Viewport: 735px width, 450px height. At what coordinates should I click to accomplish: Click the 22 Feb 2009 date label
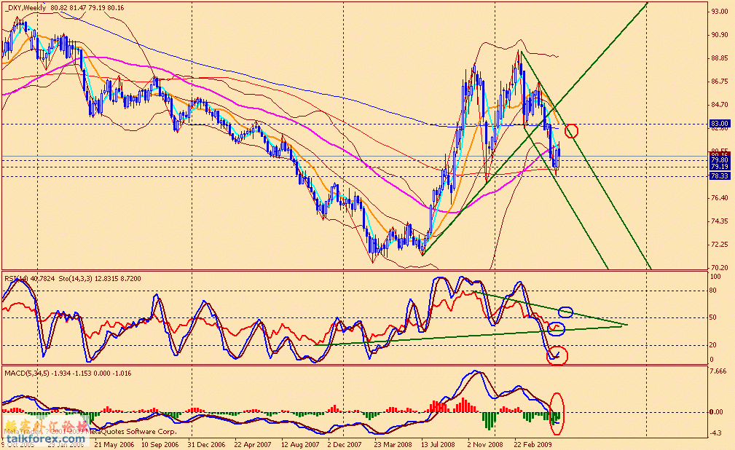532,444
